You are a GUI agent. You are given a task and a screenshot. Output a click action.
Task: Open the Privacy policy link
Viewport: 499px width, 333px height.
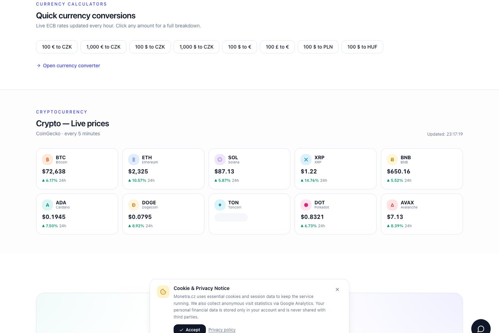222,330
